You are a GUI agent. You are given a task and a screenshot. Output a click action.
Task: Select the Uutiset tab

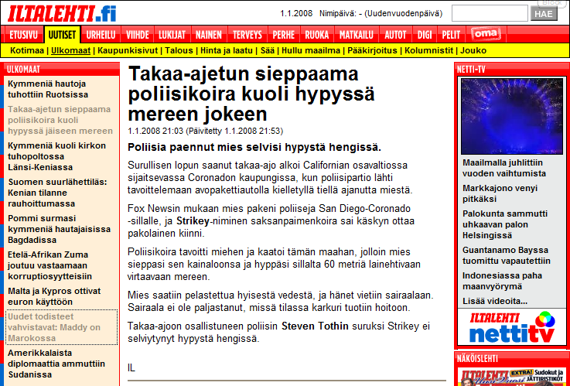coord(62,35)
